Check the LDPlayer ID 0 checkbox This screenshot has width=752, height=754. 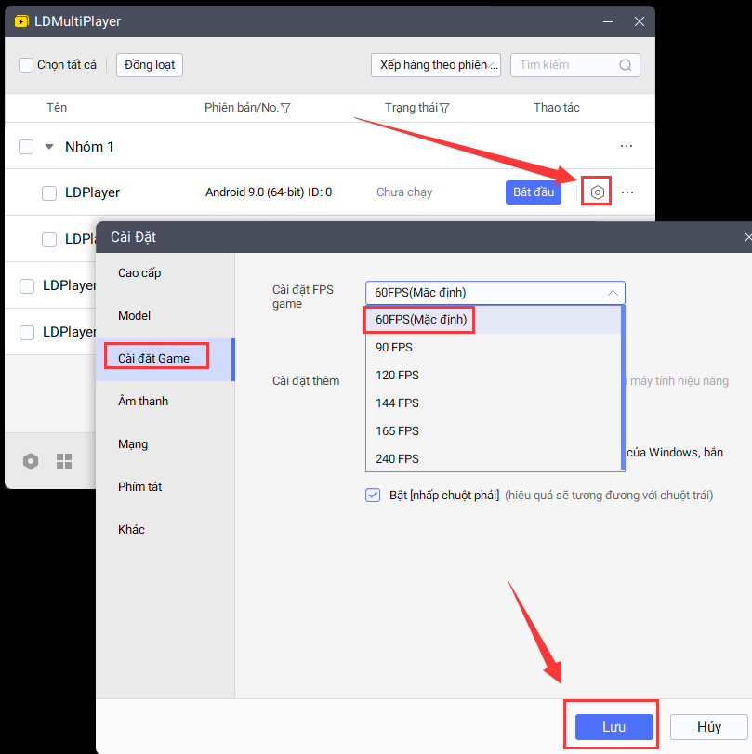pos(49,192)
